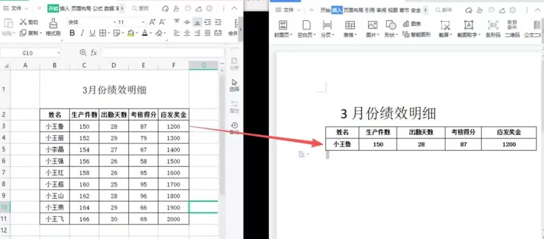This screenshot has width=544, height=239.
Task: Open the 宋体 font name dropdown
Action: (x=114, y=22)
